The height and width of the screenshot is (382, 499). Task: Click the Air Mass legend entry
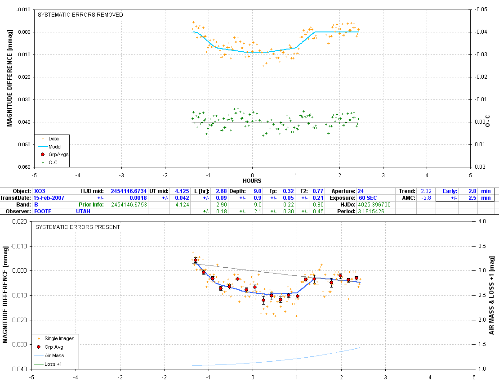point(54,355)
